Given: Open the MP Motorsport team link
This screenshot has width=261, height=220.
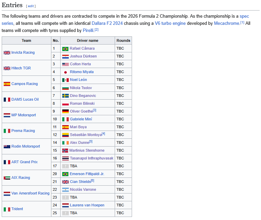Looking at the screenshot, I should coord(23,115).
